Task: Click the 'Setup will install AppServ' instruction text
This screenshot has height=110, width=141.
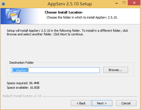Action: point(67,32)
